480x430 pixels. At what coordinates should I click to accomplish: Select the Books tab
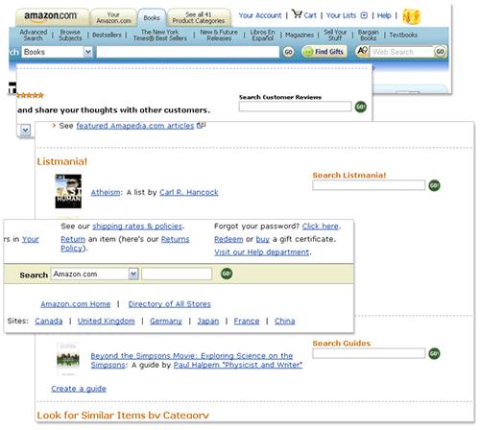[152, 18]
